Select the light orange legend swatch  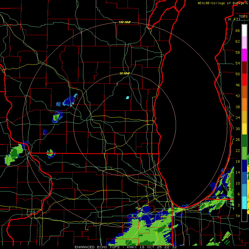(244, 105)
